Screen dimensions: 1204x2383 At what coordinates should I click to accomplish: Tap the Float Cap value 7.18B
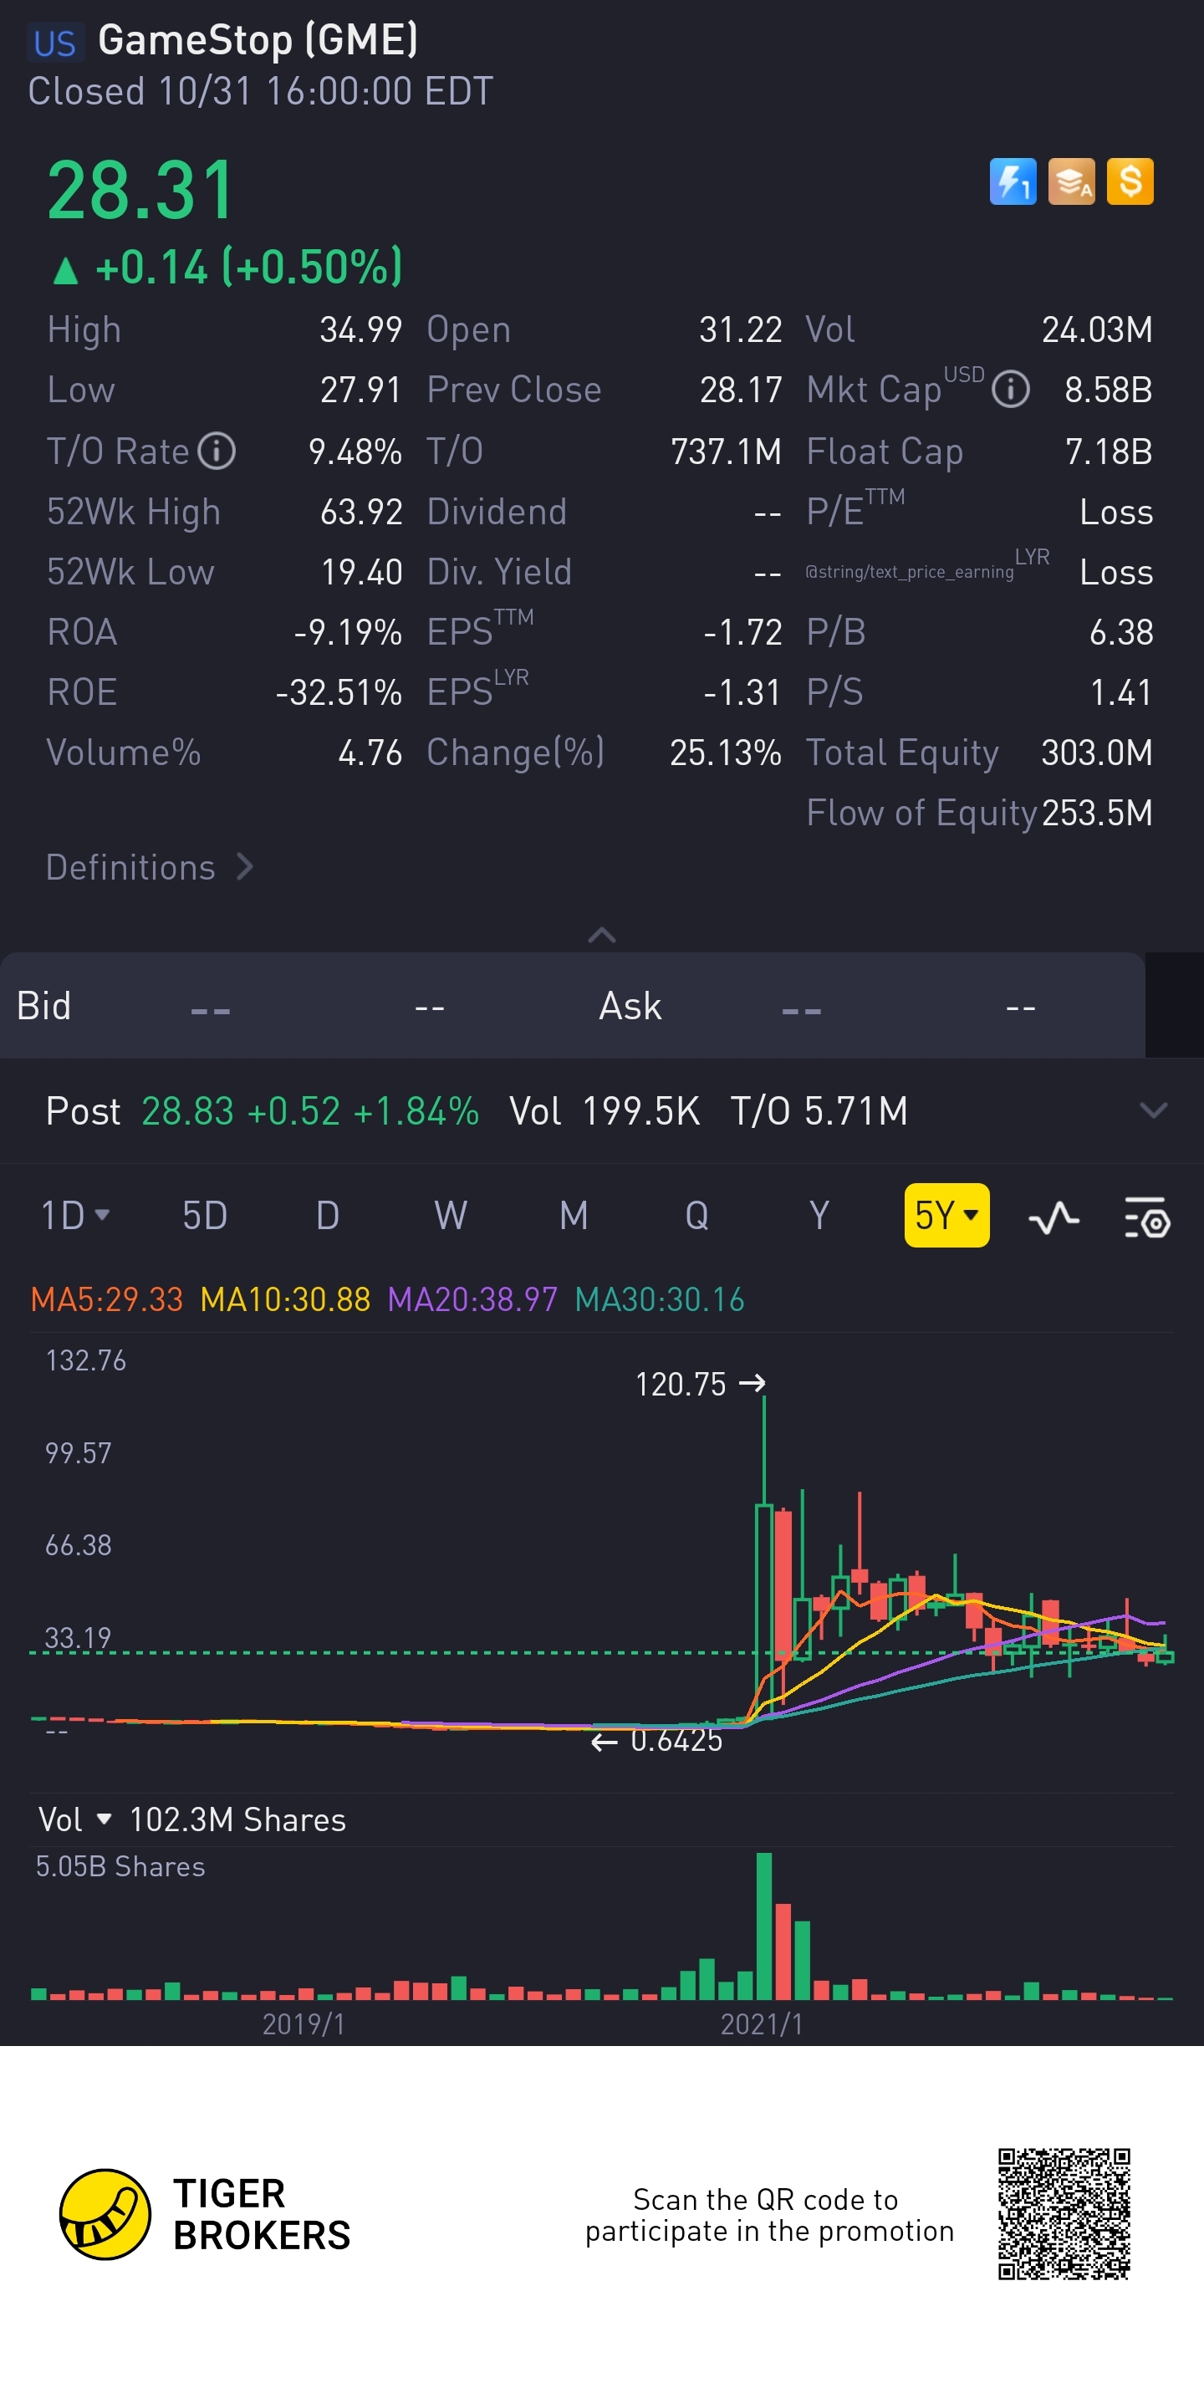click(1109, 452)
